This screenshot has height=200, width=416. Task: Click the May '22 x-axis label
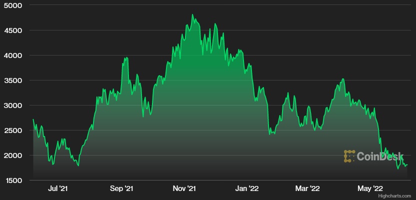(x=370, y=188)
